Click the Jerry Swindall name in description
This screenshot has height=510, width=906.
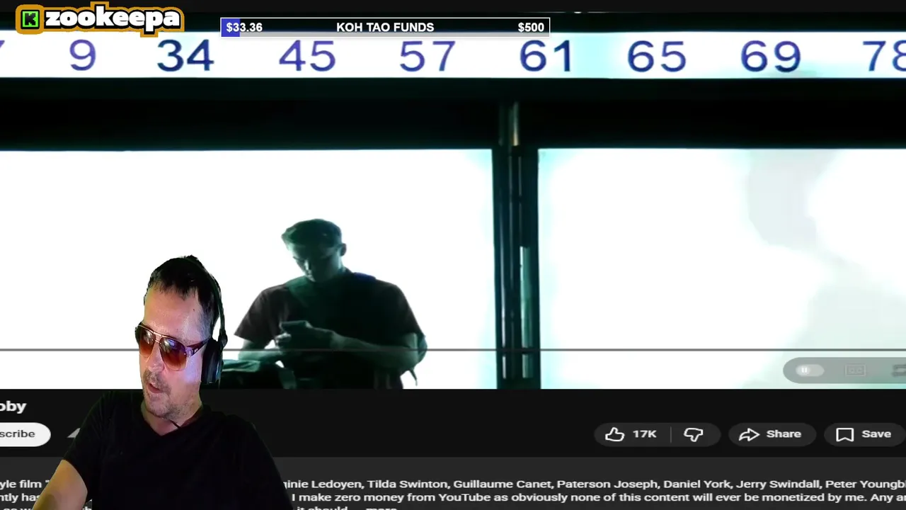pyautogui.click(x=779, y=484)
